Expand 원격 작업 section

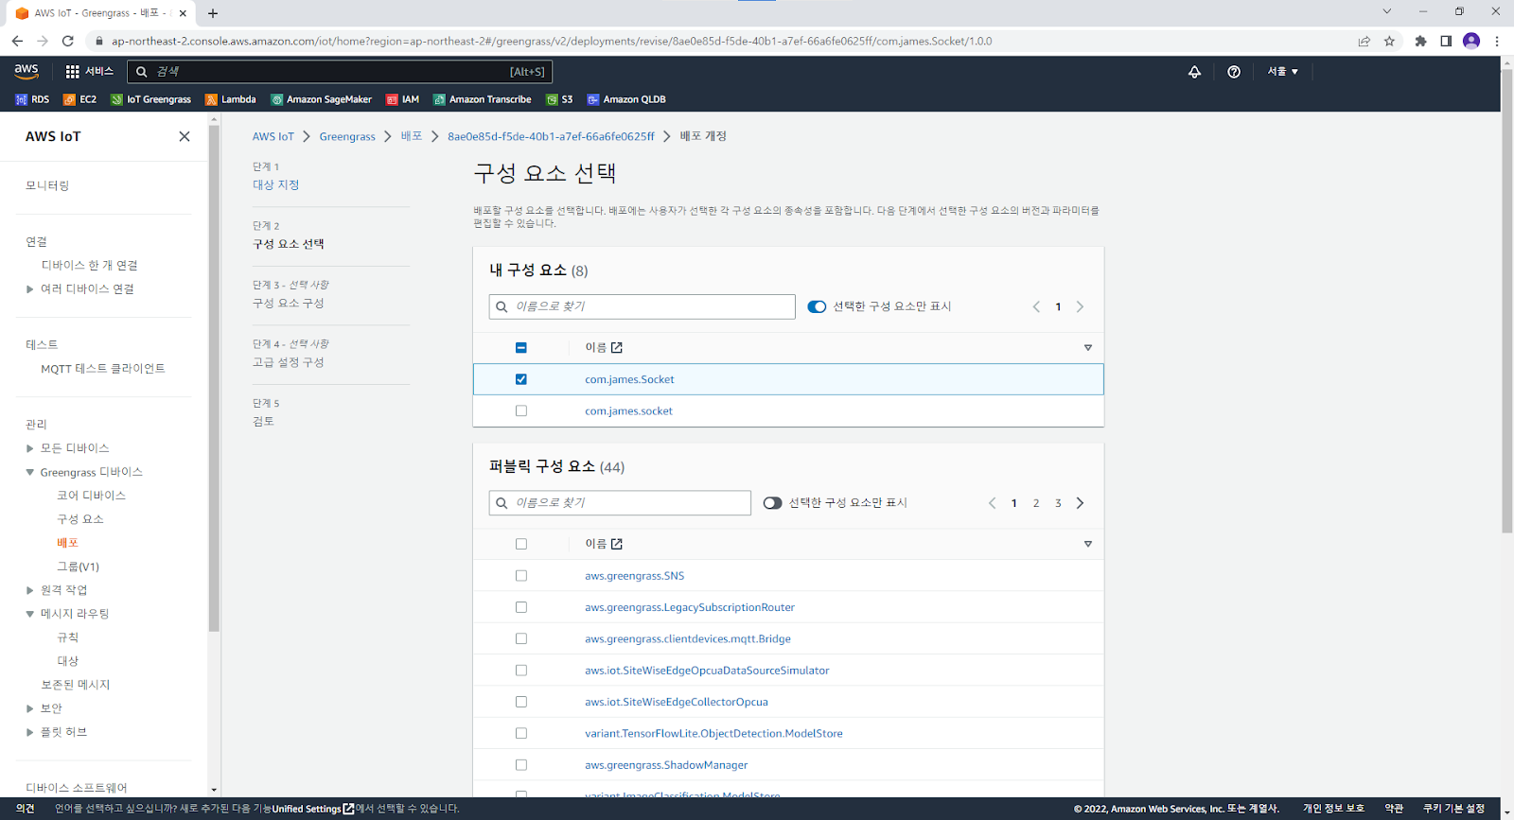30,590
